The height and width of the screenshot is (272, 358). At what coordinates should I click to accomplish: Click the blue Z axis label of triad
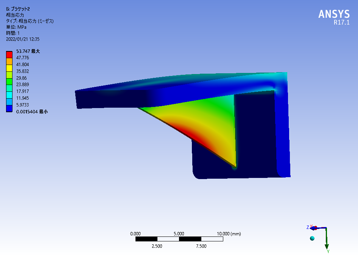(x=308, y=227)
